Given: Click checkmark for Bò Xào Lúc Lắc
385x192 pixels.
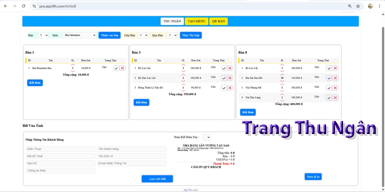Looking at the screenshot, I should tap(224, 78).
